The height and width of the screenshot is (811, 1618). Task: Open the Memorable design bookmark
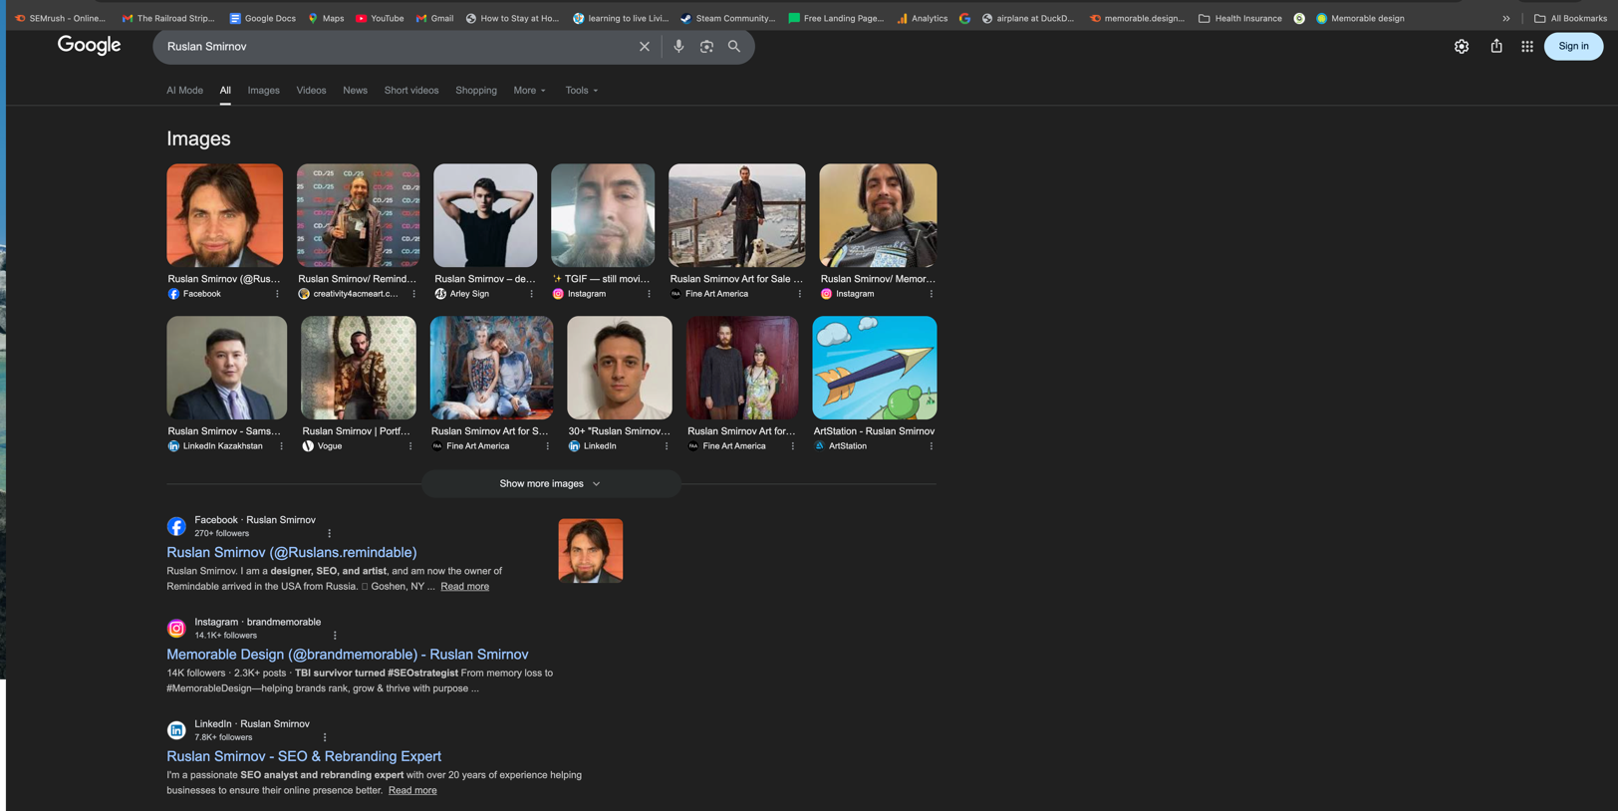point(1360,18)
